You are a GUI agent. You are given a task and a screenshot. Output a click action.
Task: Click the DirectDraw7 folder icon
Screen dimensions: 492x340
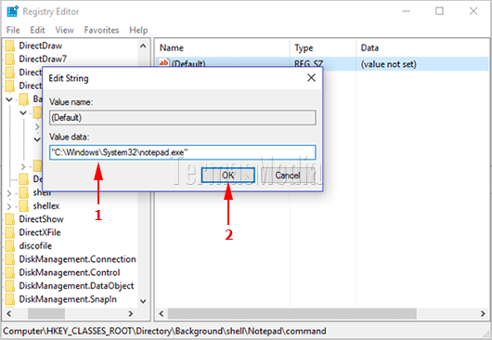pyautogui.click(x=9, y=59)
